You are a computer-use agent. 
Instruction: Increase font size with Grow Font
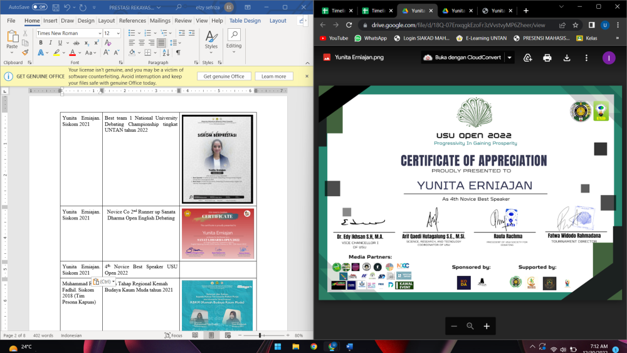(106, 53)
